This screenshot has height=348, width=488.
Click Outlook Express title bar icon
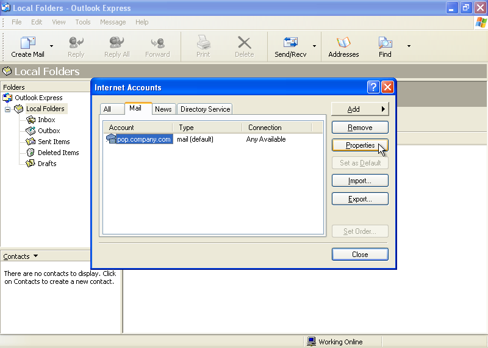pos(6,7)
